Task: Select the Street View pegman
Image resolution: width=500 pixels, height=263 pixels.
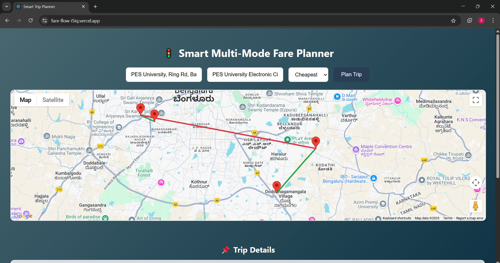Action: [x=476, y=206]
